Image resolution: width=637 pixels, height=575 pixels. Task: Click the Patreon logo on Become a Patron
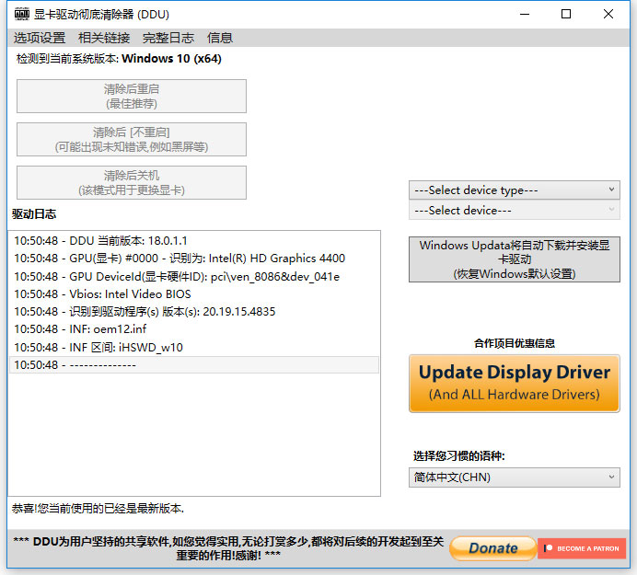[x=548, y=548]
